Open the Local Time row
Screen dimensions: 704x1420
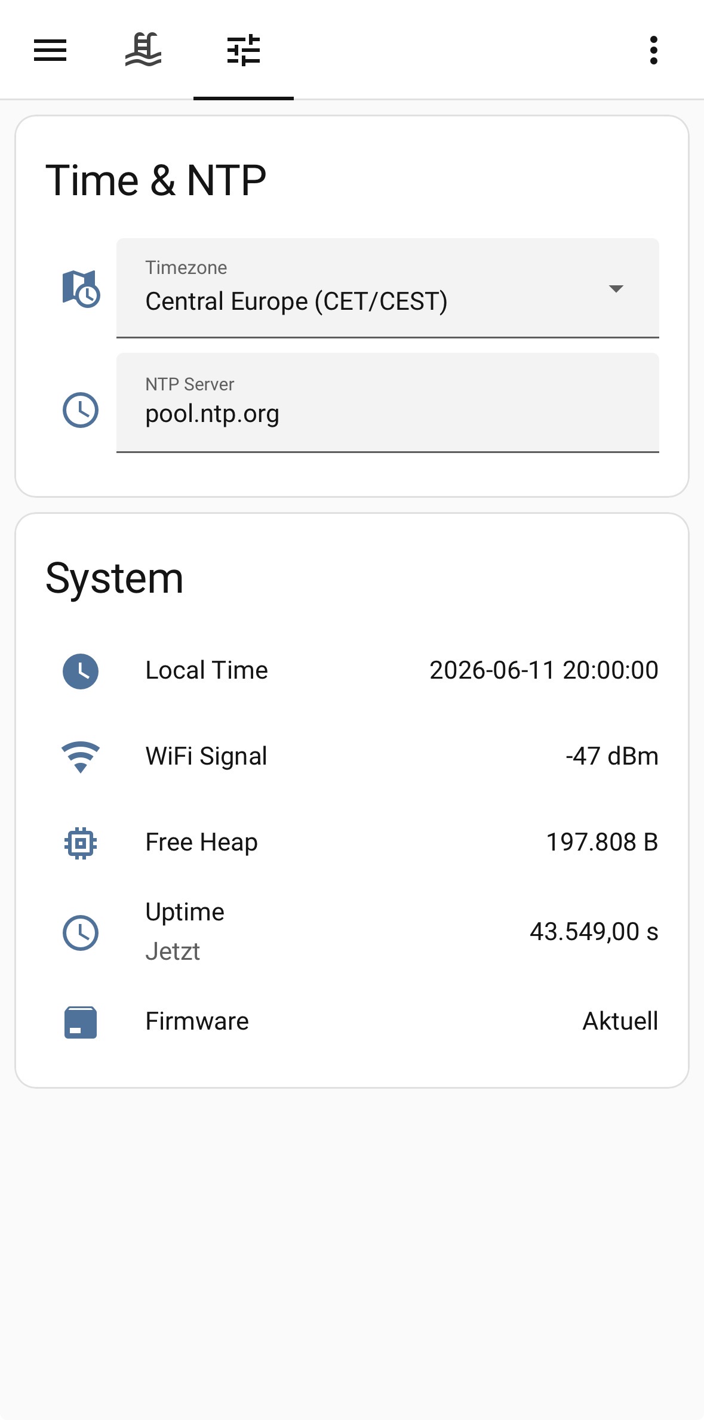(x=352, y=671)
